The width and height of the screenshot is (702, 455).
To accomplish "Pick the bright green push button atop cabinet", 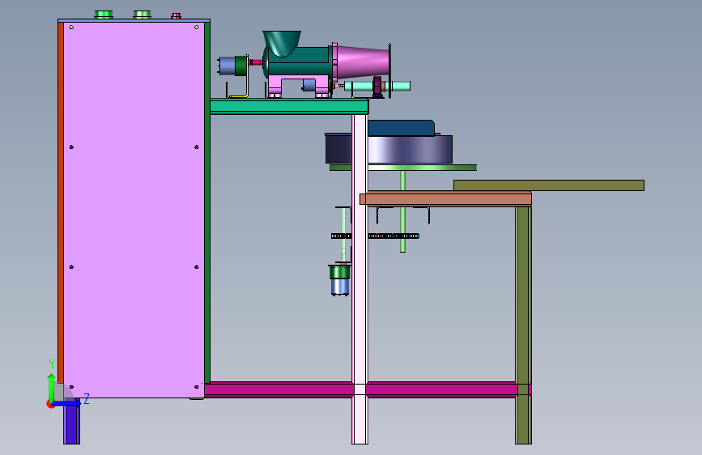I will 104,15.
